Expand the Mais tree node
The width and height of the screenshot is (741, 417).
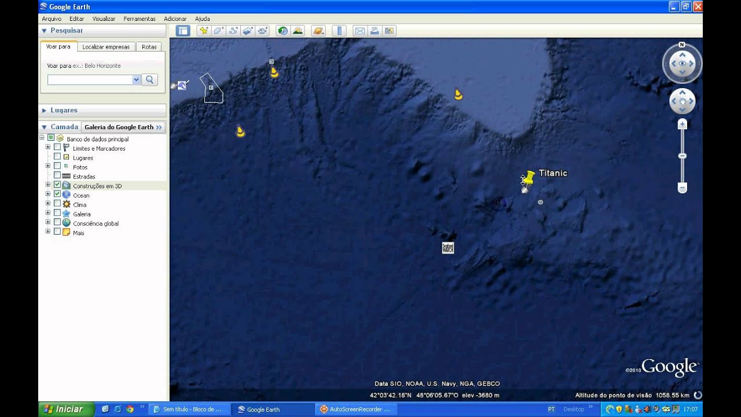(48, 231)
